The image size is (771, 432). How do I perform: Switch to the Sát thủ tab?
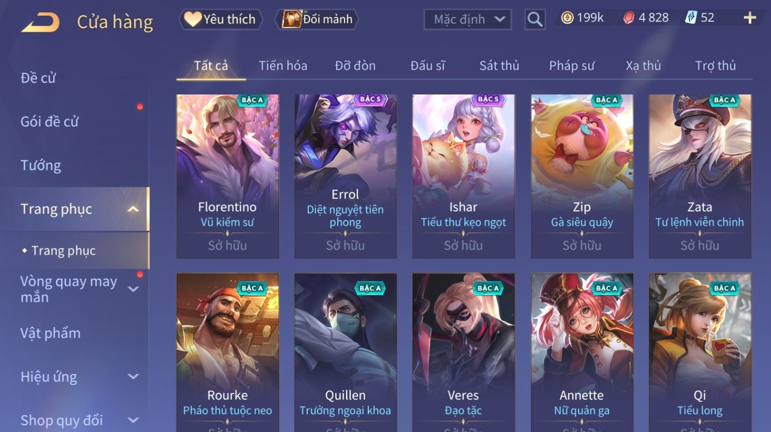coord(499,66)
